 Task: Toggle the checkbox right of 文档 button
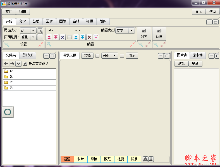click(97, 56)
